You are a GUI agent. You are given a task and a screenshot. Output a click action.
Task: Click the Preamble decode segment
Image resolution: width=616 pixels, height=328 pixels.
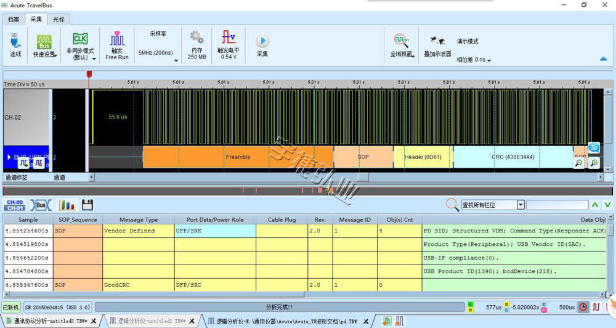pyautogui.click(x=238, y=157)
